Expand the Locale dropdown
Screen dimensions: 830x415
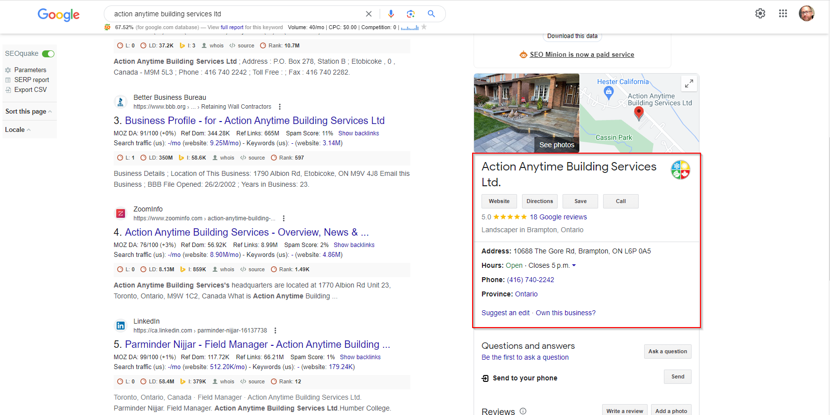click(18, 130)
